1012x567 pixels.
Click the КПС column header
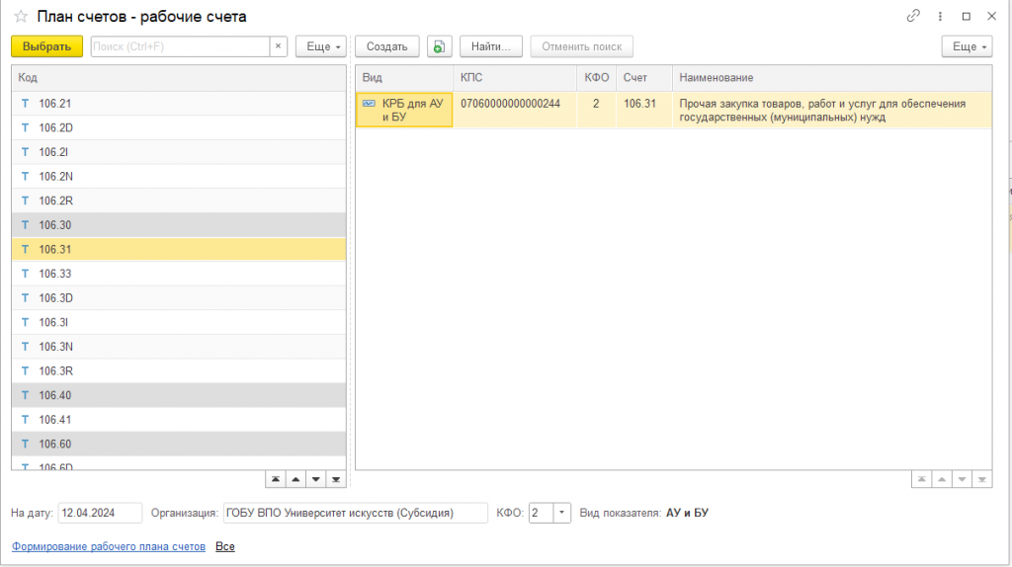(515, 77)
